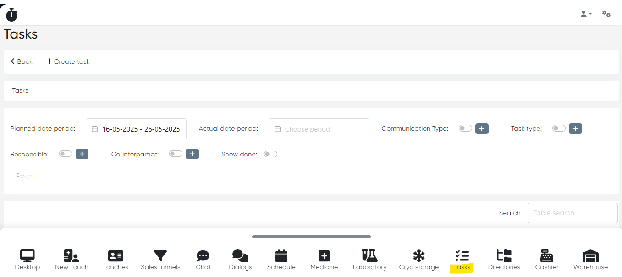
Task: Enable the Responsible filter toggle
Action: 66,154
